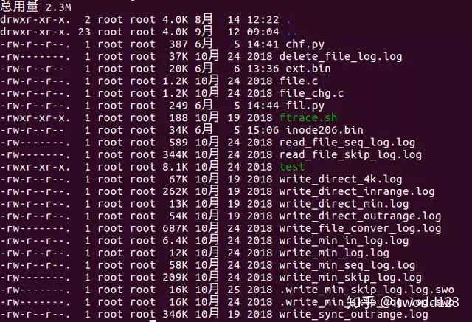
Task: Select the inode206.bin file entry
Action: point(324,130)
